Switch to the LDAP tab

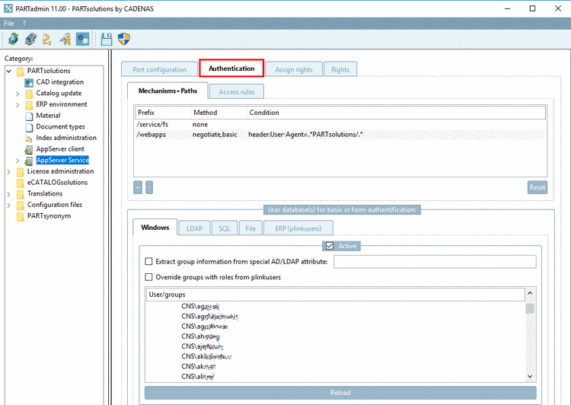click(x=194, y=228)
